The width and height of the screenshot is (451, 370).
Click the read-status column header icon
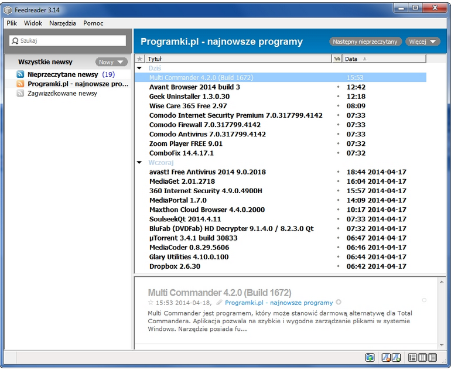click(x=337, y=59)
